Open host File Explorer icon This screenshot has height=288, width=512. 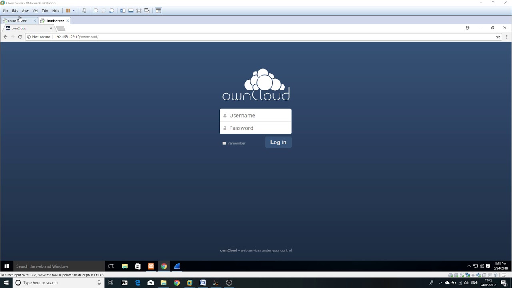point(164,283)
